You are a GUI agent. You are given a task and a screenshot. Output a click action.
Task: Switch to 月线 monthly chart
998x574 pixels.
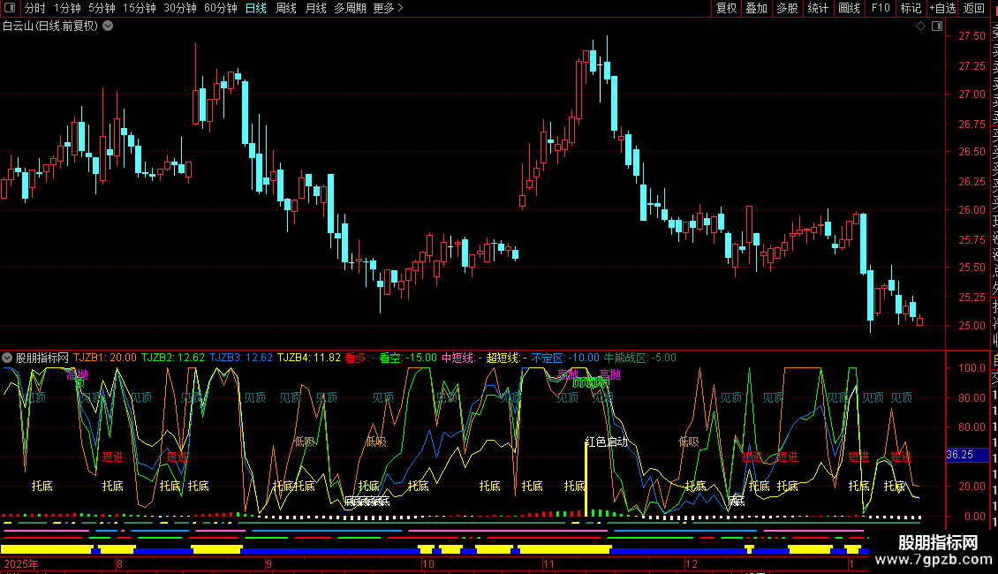[x=315, y=8]
